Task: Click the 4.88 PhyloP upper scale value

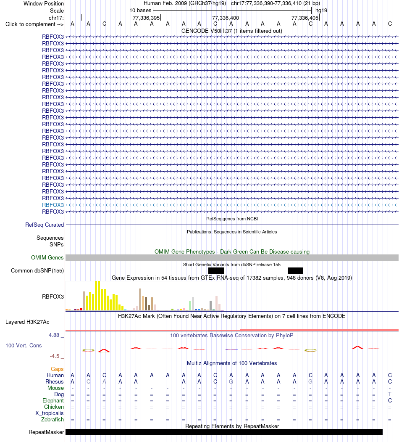Action: pyautogui.click(x=54, y=335)
